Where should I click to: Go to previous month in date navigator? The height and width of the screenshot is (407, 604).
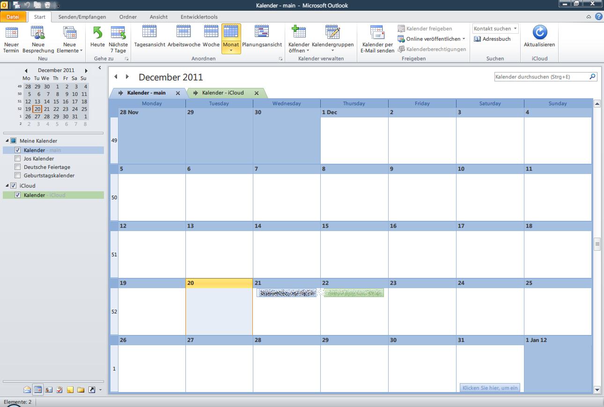26,71
